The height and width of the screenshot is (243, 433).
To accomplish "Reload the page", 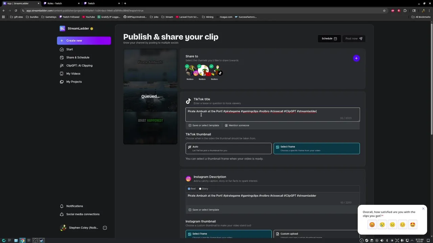I will click(x=16, y=10).
